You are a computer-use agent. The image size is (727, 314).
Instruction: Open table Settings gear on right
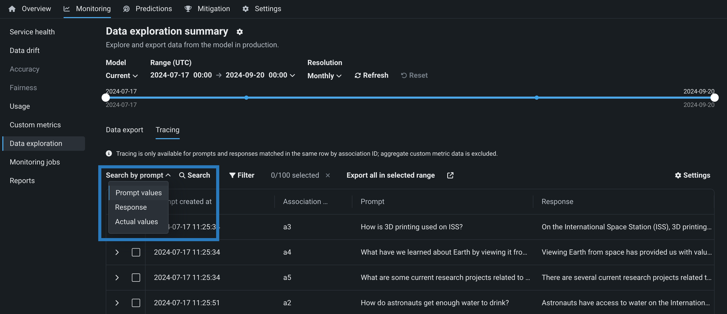(678, 175)
